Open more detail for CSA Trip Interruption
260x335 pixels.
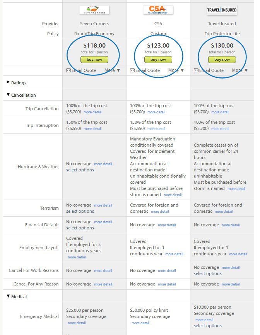156,128
